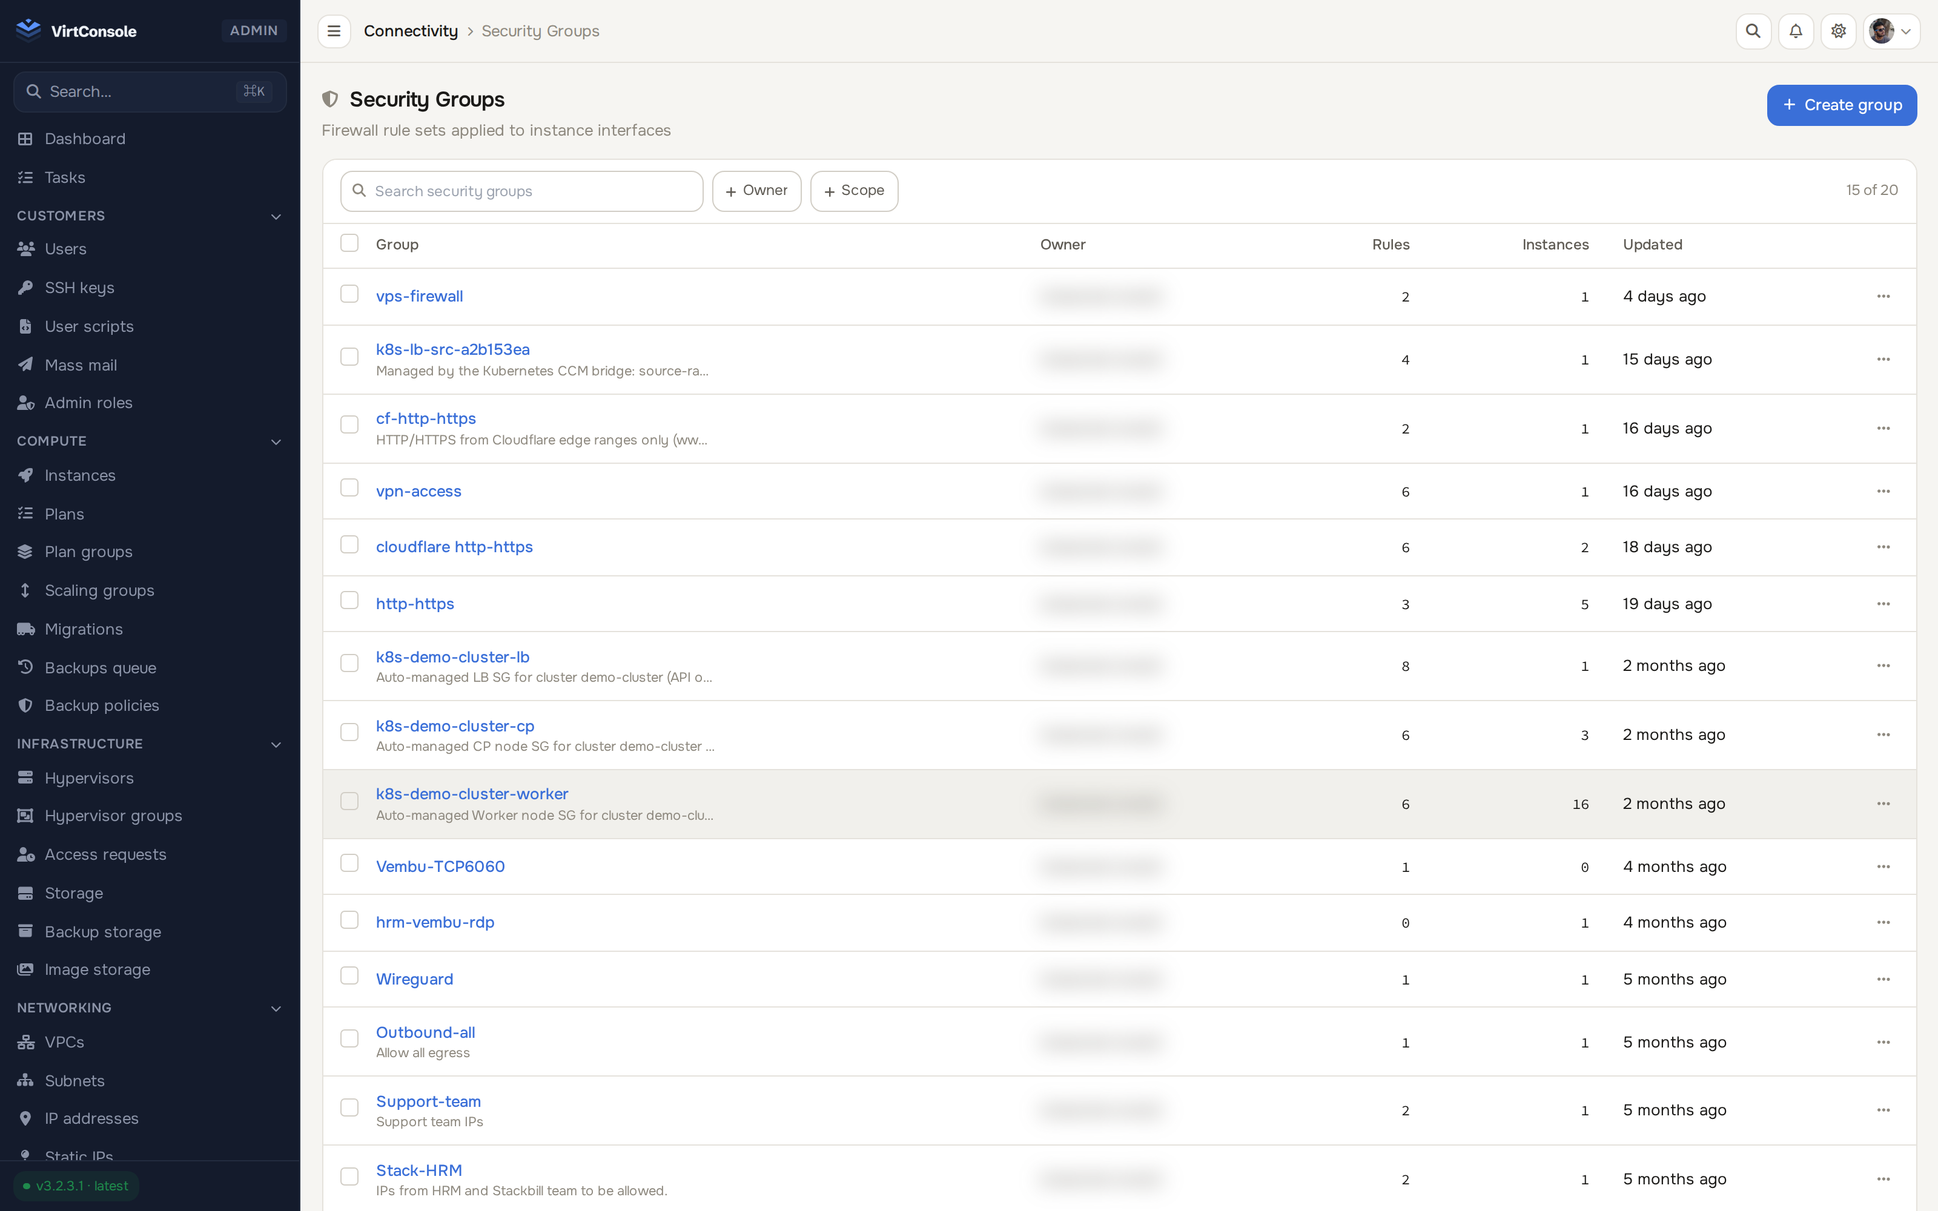Image resolution: width=1938 pixels, height=1211 pixels.
Task: Open row actions menu for cloudflare http-https
Action: point(1883,547)
